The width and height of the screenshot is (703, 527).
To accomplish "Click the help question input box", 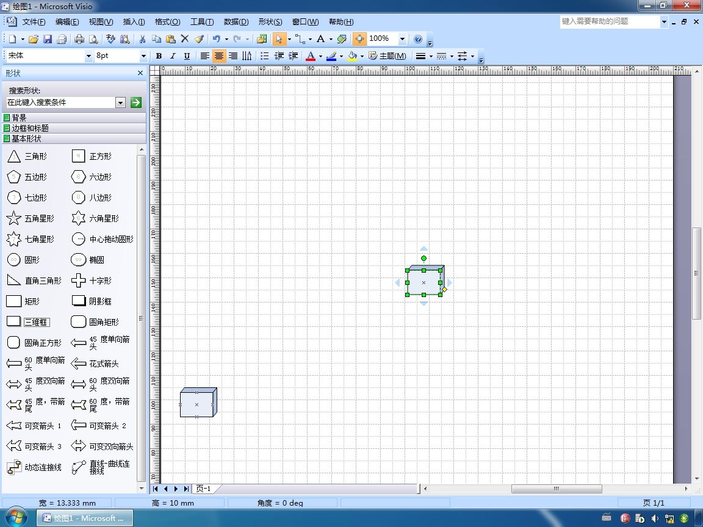I will (x=610, y=21).
